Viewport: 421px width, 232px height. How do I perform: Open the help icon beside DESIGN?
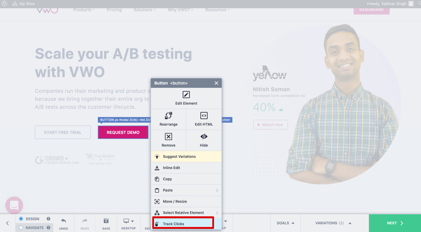[48, 219]
